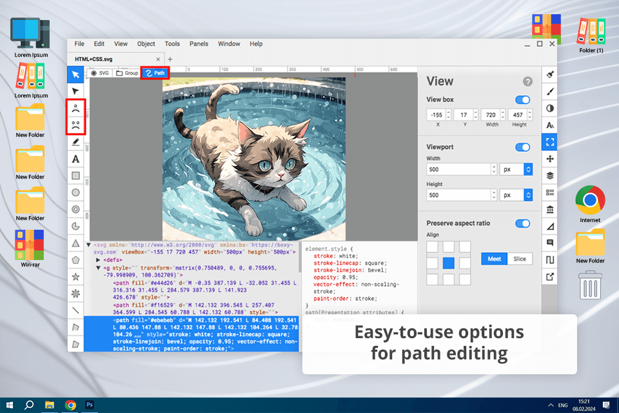Open the Fill paint bucket panel

[x=549, y=74]
